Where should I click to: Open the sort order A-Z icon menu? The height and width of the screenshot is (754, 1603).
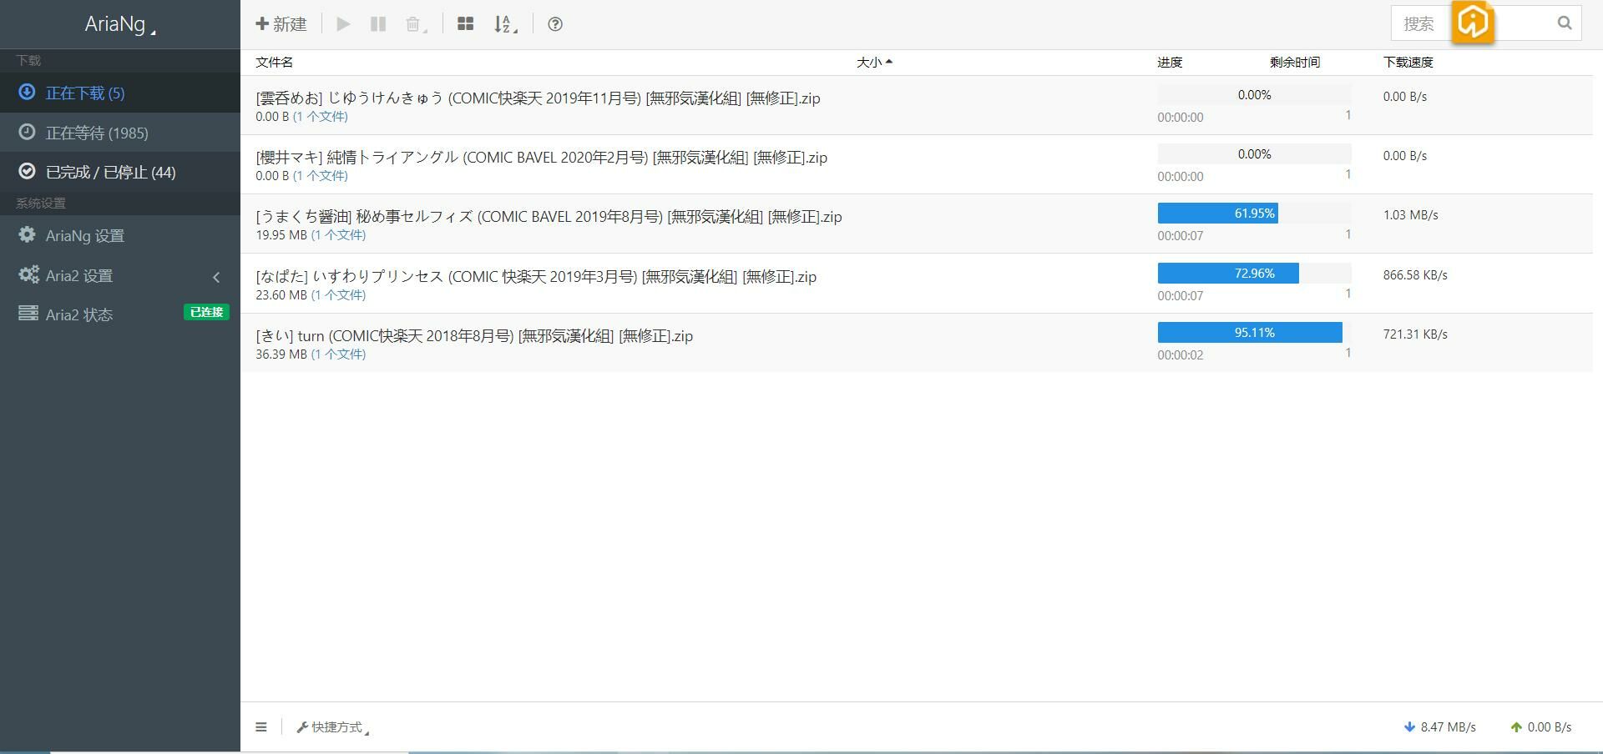point(505,24)
